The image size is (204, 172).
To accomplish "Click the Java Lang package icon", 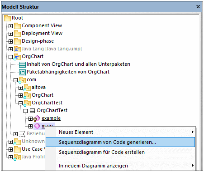I will pos(17,49).
